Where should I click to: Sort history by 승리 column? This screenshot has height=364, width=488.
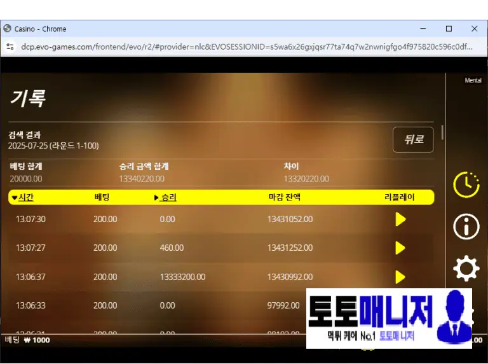(x=166, y=197)
